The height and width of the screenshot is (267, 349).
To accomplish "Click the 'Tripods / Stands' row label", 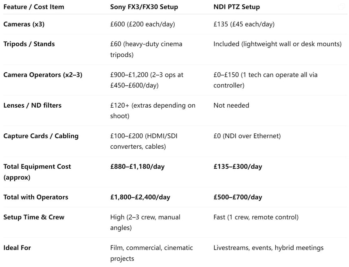I will tap(29, 44).
